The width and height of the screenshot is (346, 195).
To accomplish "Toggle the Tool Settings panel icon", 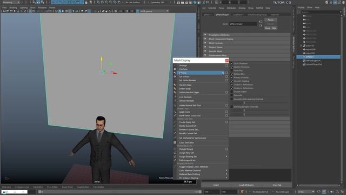I will tap(339, 2).
